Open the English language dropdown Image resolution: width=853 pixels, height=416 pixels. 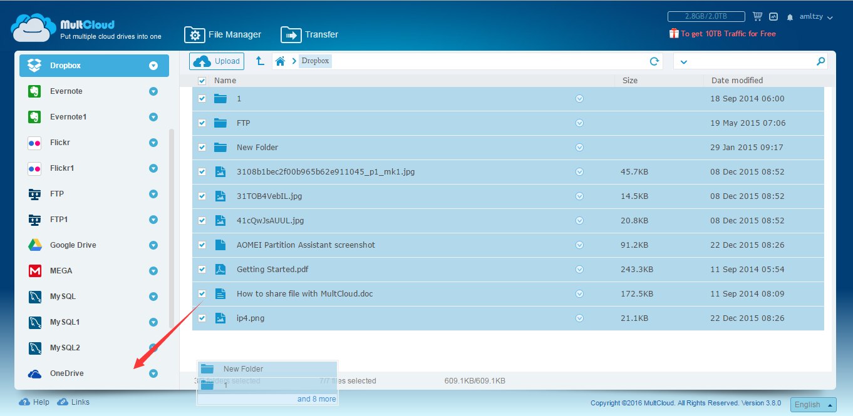pos(813,405)
